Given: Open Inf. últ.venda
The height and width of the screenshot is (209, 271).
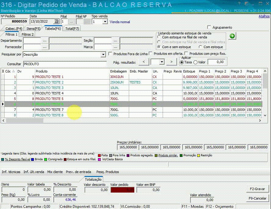Looking at the screenshot, I should coord(34,172).
